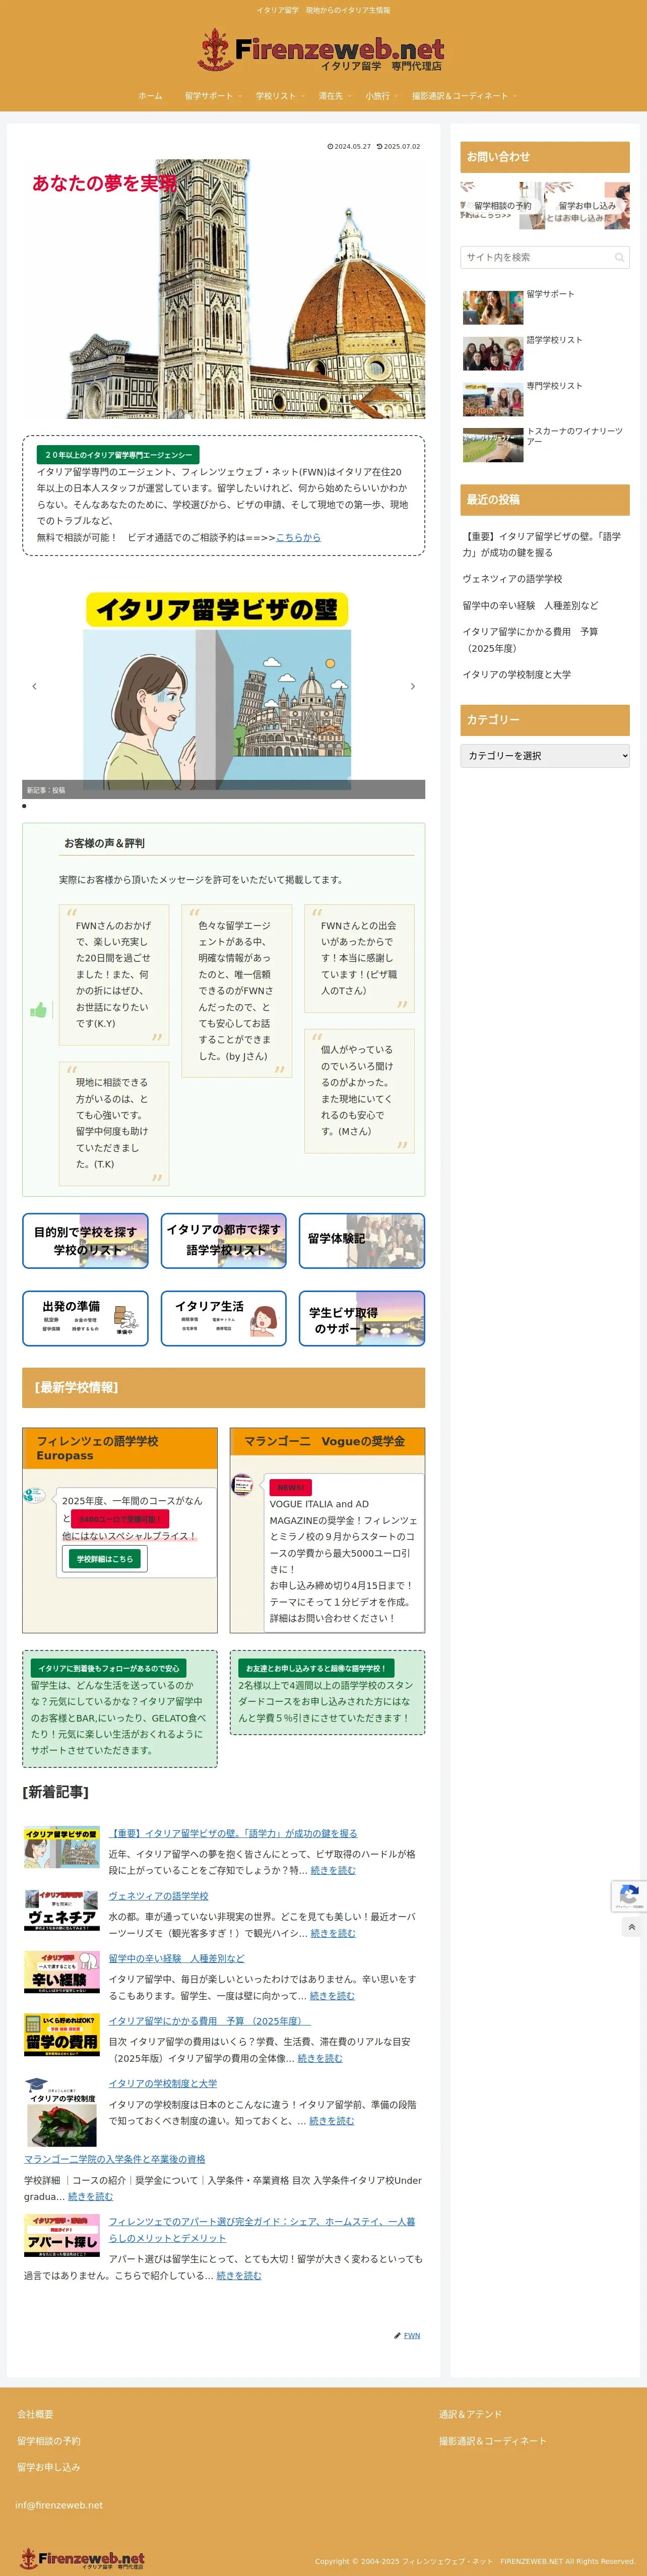Open footer link 会社概要
Screen dimensions: 647x2576
(x=35, y=2414)
